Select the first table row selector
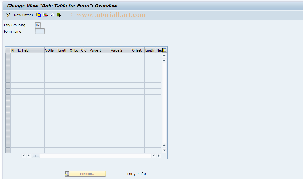 tap(8, 56)
